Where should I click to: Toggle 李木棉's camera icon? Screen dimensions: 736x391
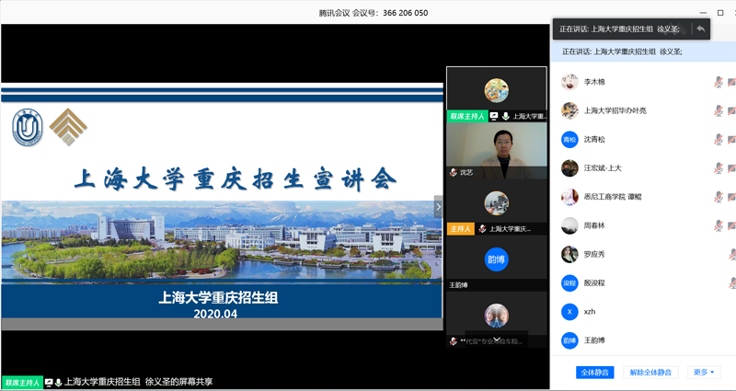[x=731, y=82]
